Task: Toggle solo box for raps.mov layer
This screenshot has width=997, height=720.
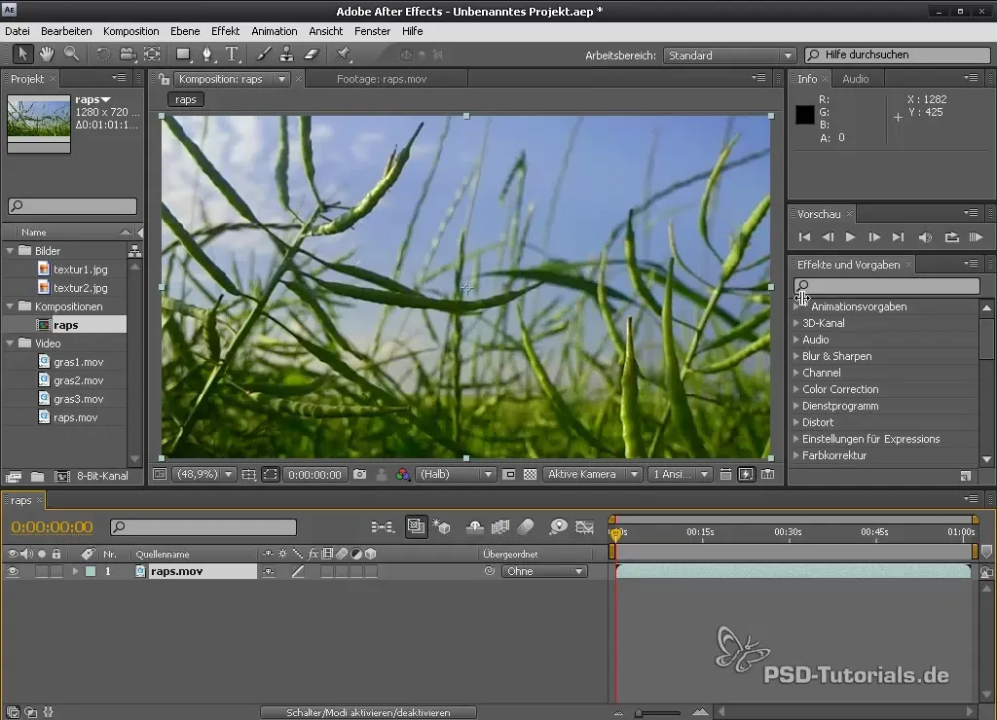Action: tap(41, 571)
